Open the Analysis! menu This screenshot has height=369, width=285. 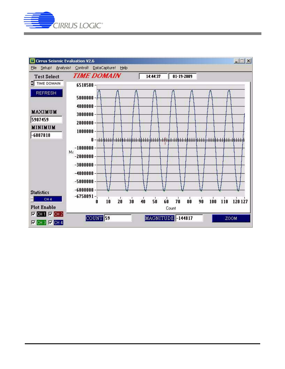[64, 68]
